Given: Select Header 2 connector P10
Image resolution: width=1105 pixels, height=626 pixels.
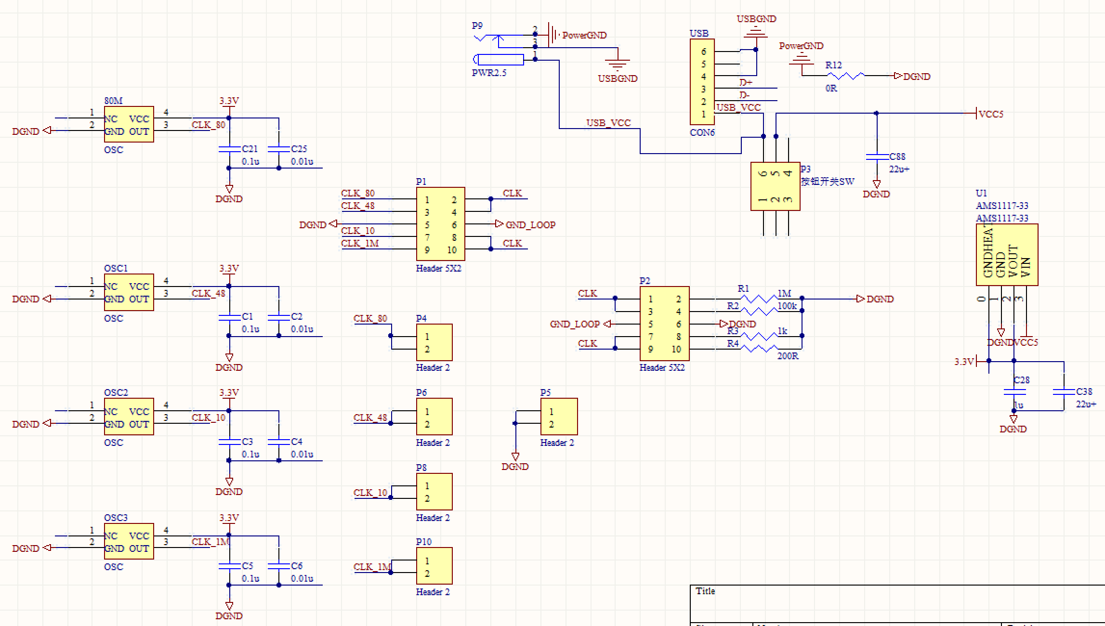Looking at the screenshot, I should (x=434, y=567).
